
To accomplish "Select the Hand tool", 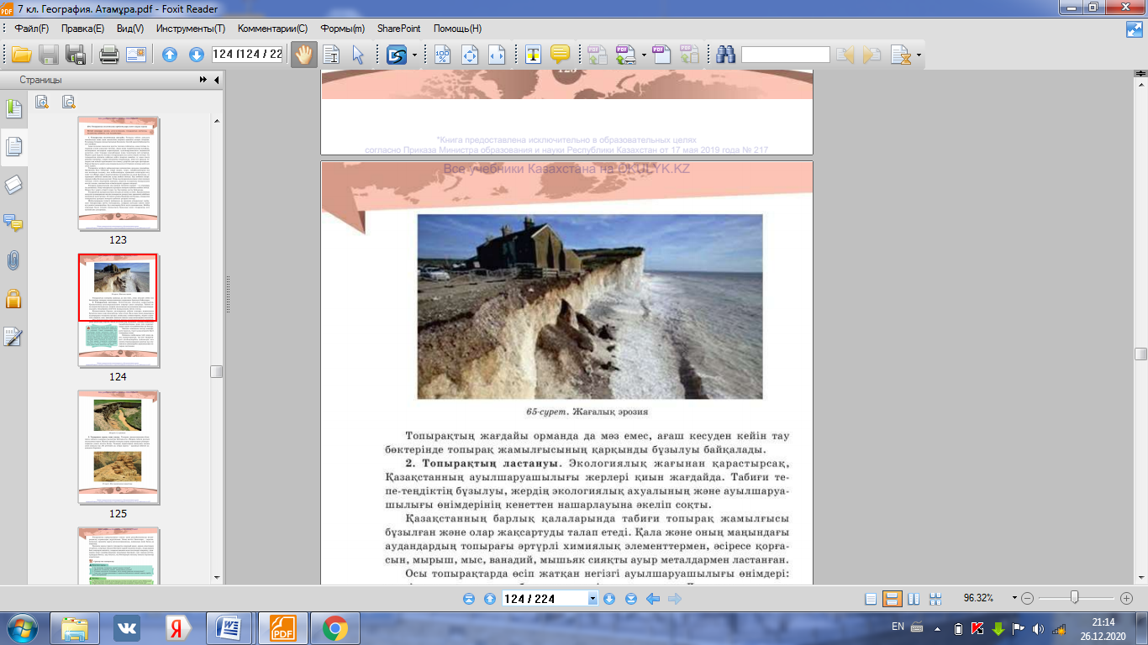I will tap(303, 55).
